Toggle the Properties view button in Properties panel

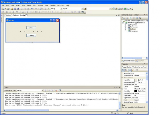[x=130, y=70]
